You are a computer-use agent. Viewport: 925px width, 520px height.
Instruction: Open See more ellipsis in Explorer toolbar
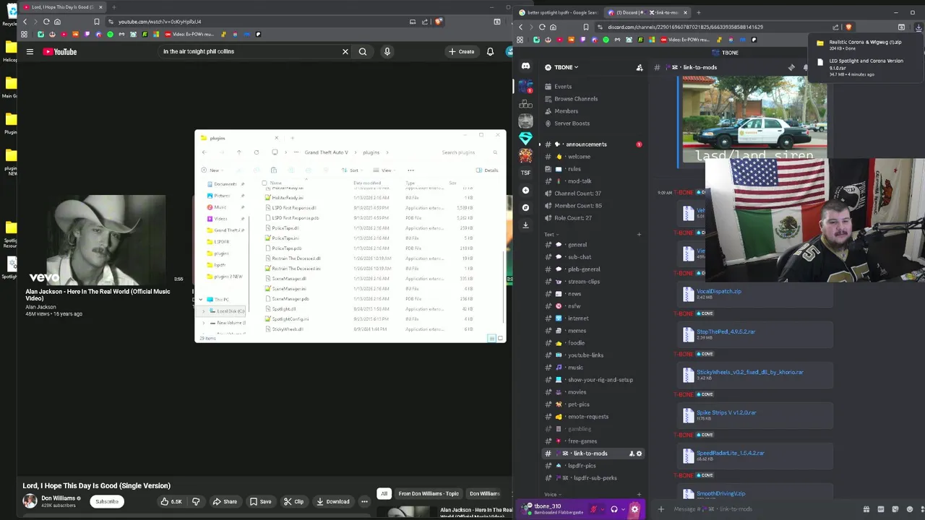(410, 170)
